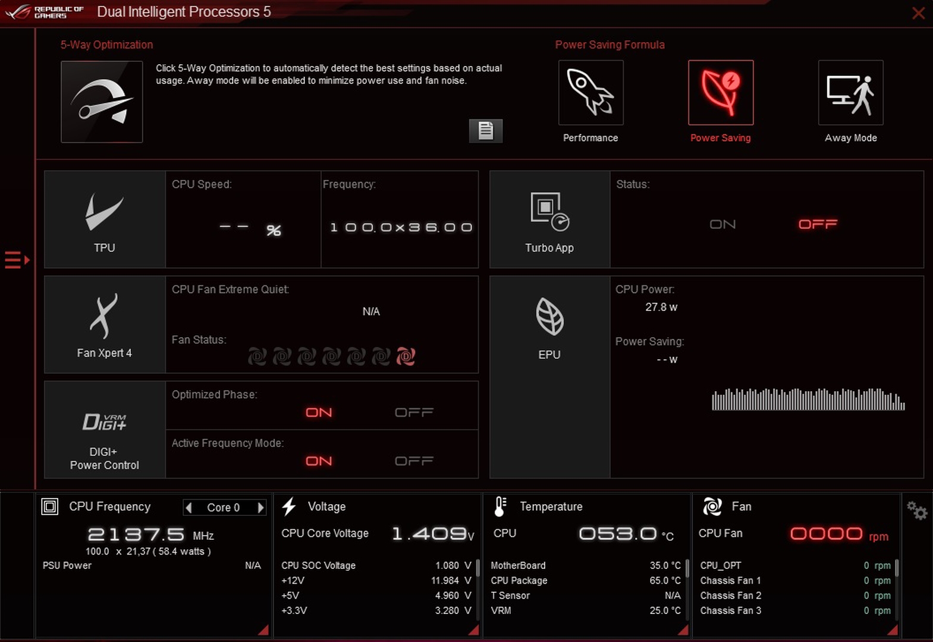Click the +3.3V voltage row
This screenshot has width=933, height=642.
pyautogui.click(x=376, y=610)
